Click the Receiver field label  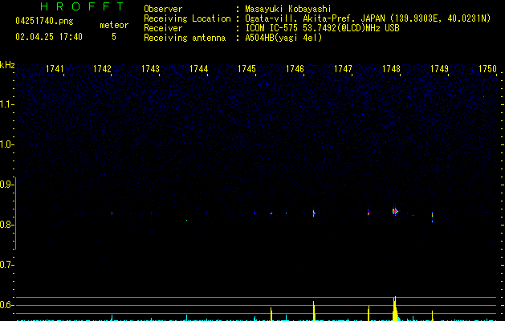click(163, 28)
